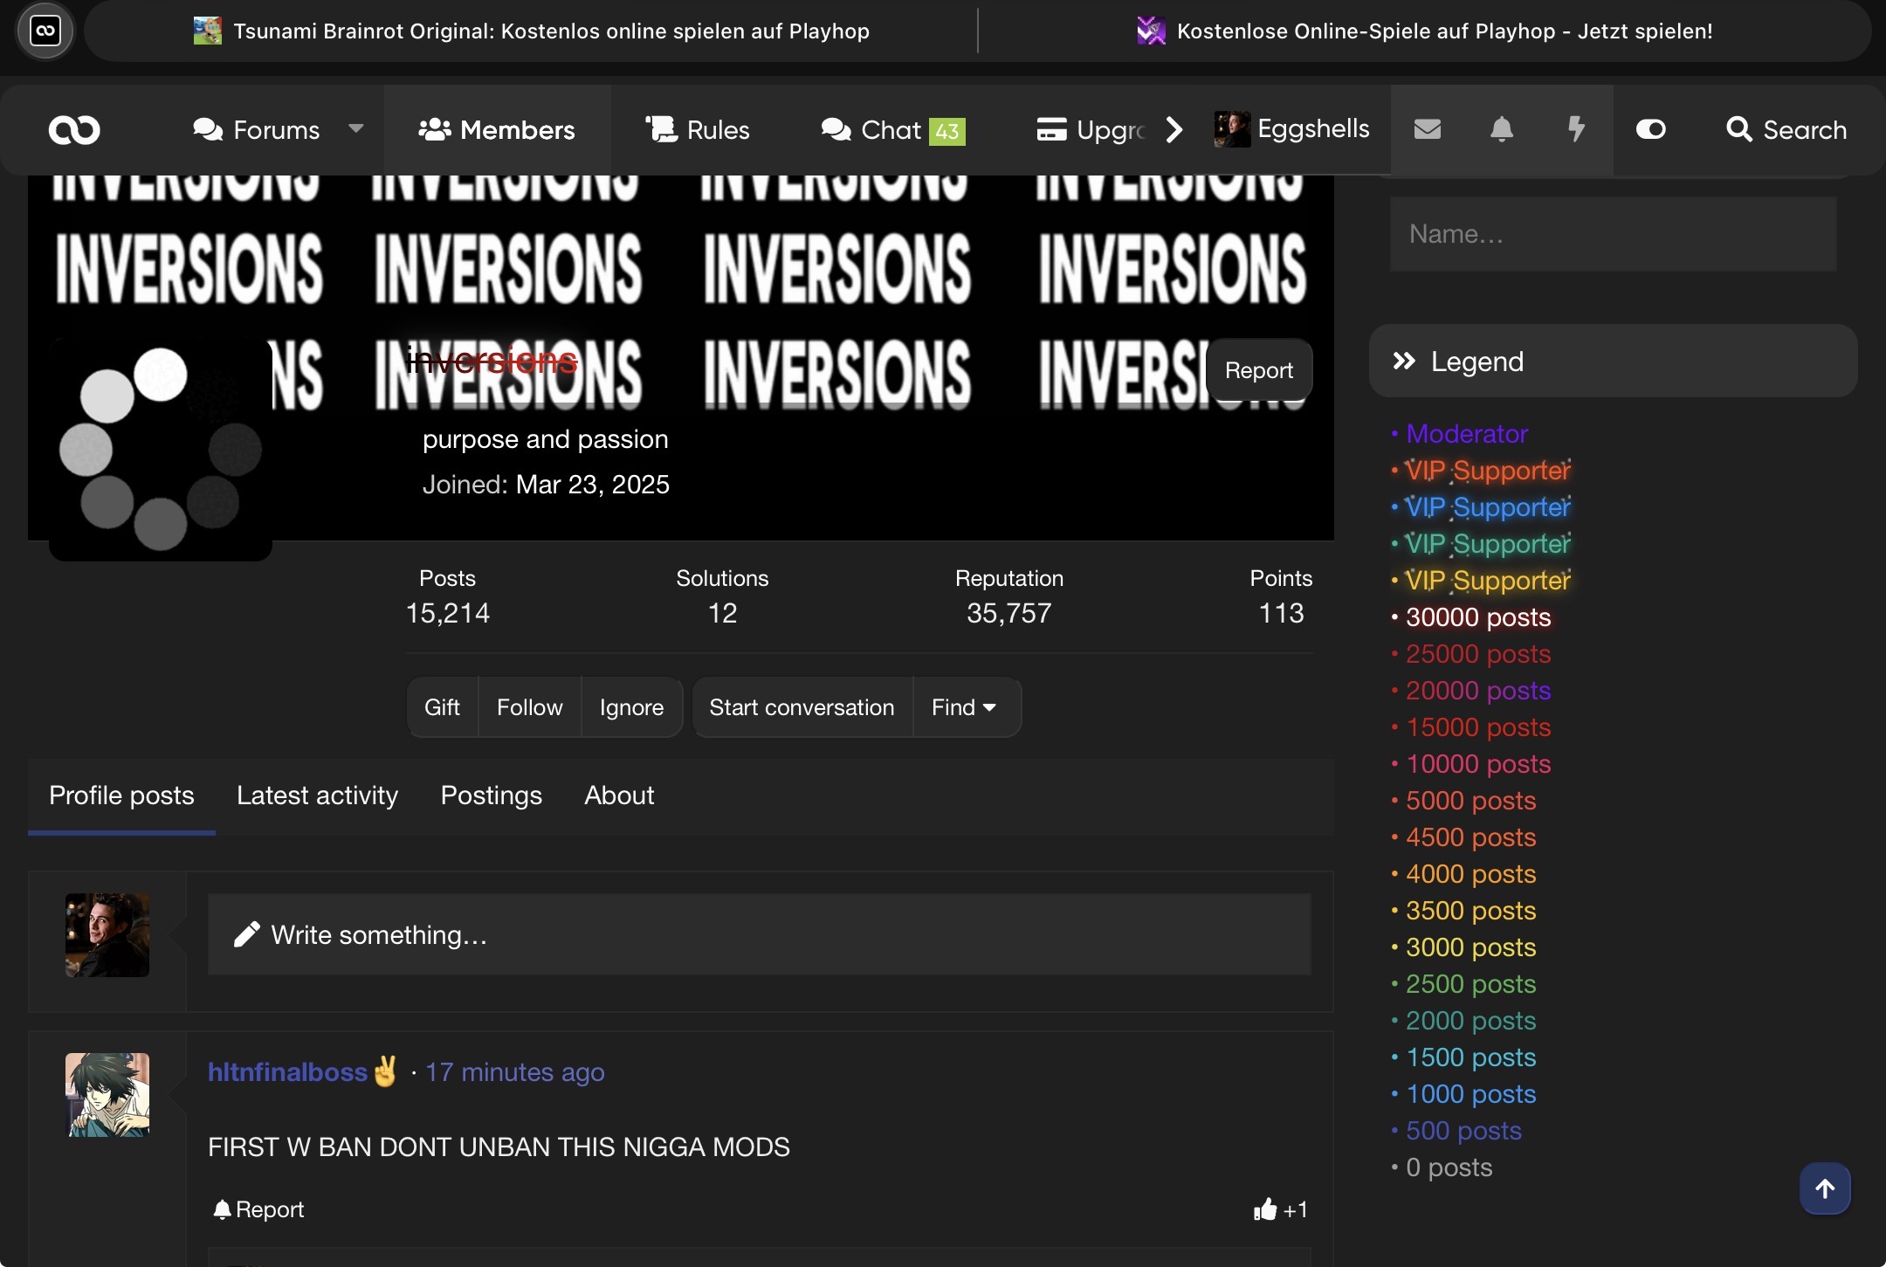Open the About tab
The width and height of the screenshot is (1886, 1267).
619,795
